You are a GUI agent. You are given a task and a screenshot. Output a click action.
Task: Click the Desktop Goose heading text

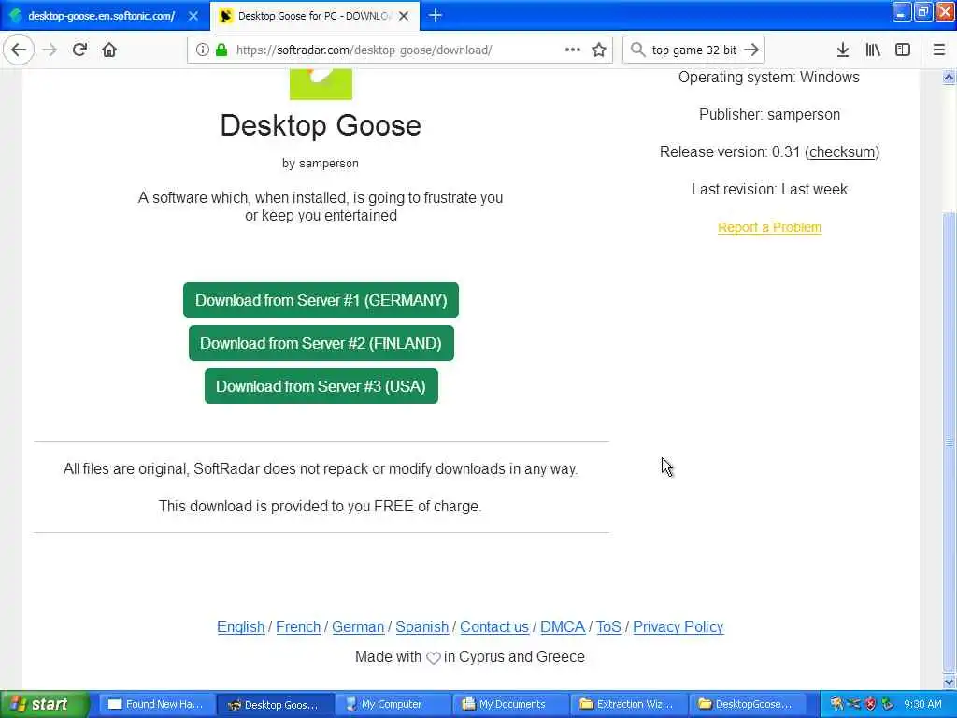click(321, 125)
